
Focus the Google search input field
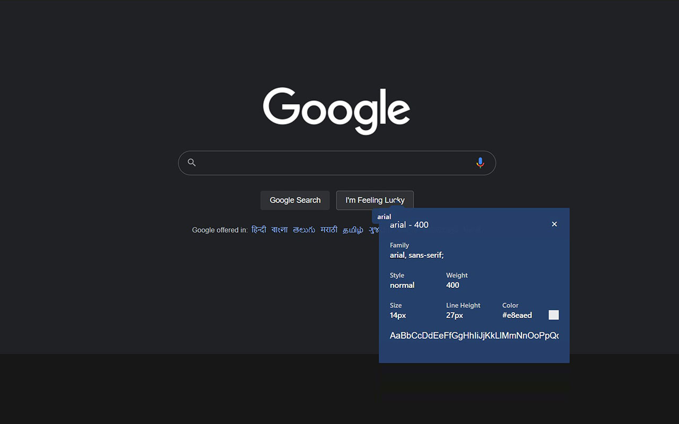click(337, 163)
